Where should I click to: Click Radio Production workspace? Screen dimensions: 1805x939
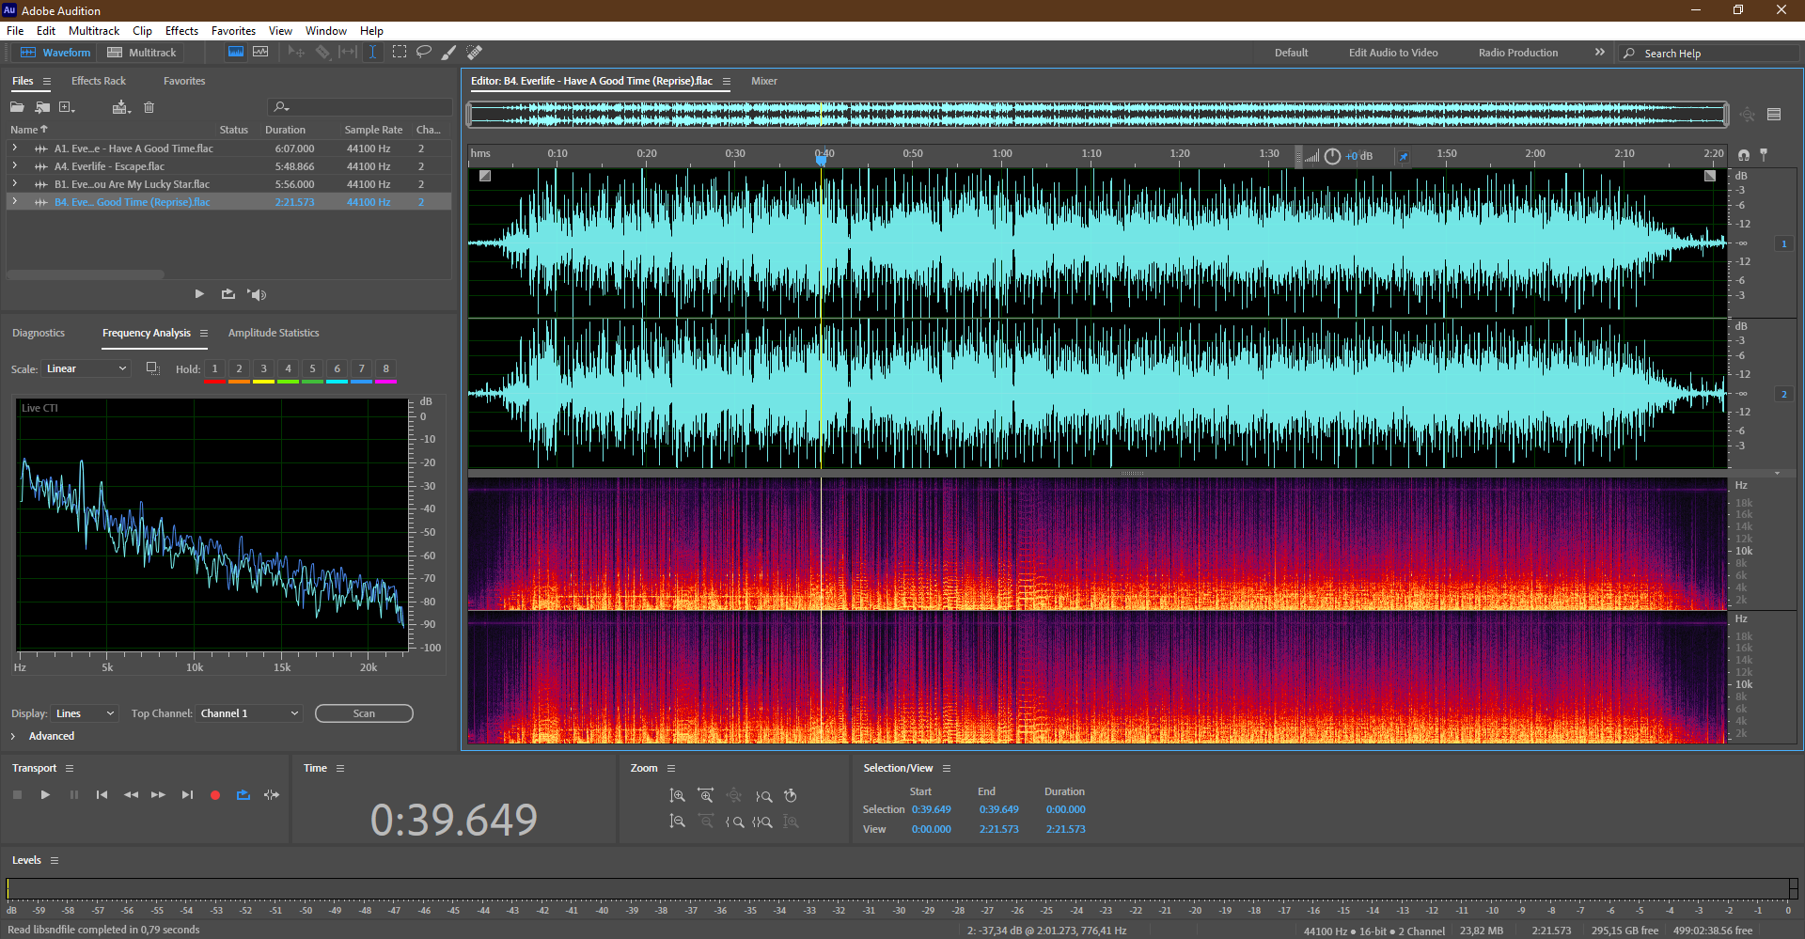[1517, 53]
